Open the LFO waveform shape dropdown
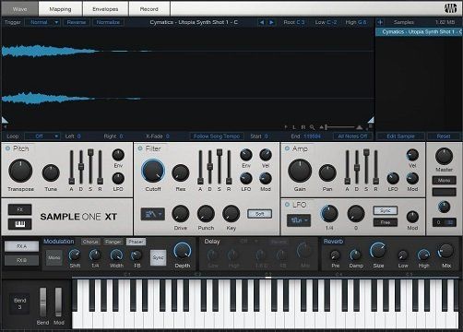The image size is (463, 332). click(x=299, y=220)
